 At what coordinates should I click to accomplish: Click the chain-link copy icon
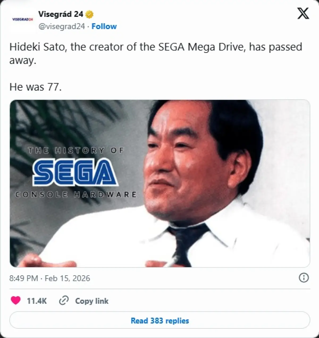coord(64,301)
